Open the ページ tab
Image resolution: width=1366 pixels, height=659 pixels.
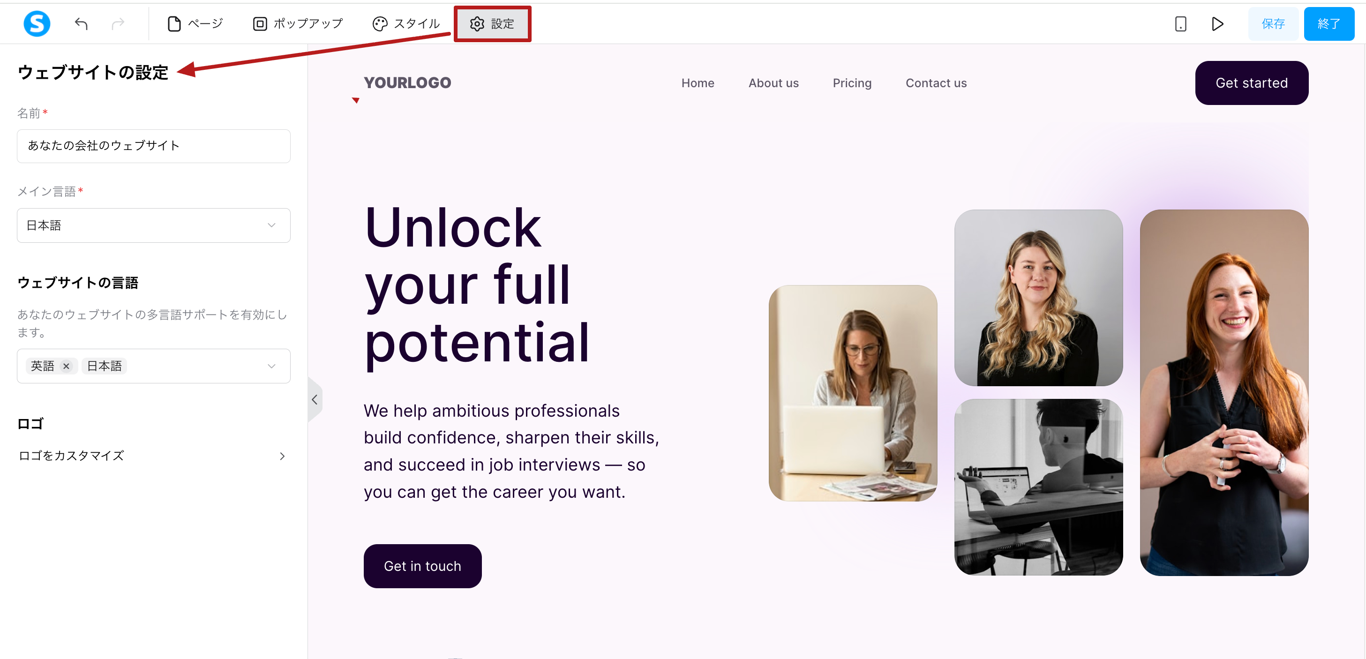coord(195,24)
